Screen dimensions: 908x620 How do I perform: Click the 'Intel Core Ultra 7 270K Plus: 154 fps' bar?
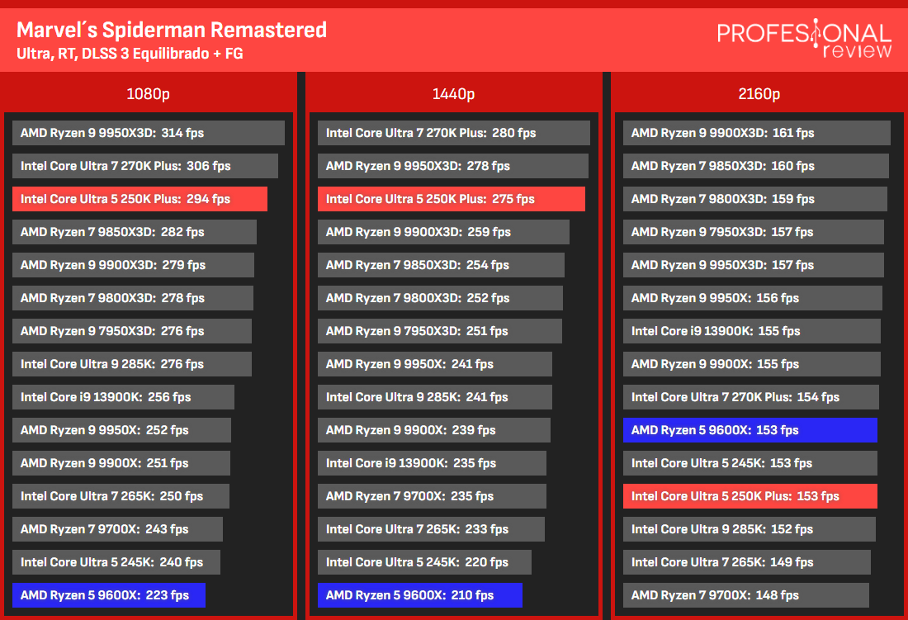(x=751, y=397)
